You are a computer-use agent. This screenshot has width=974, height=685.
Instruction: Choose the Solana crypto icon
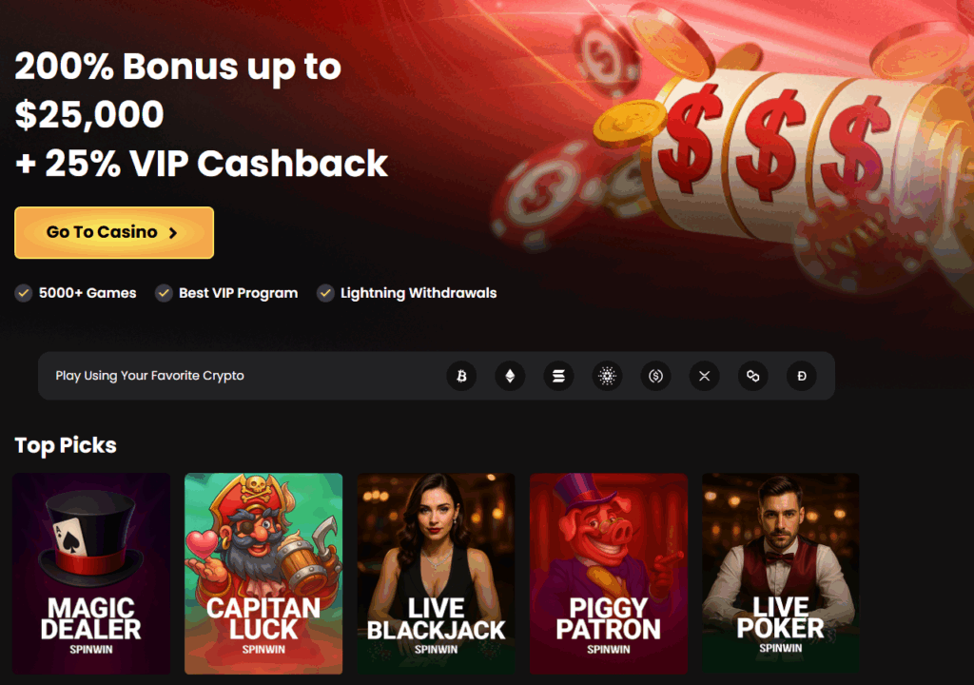click(x=558, y=376)
